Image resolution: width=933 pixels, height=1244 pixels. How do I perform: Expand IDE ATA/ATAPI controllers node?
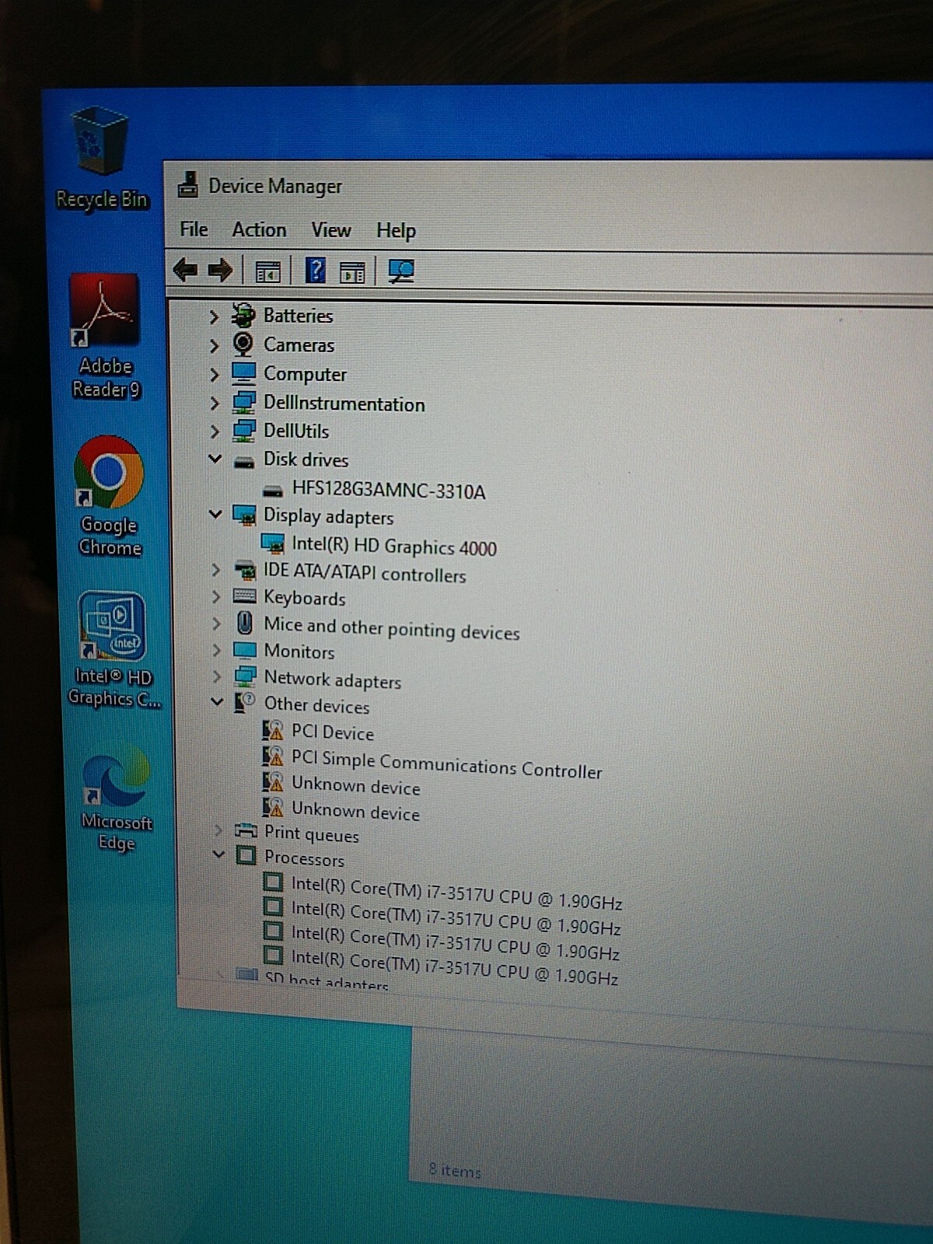pos(216,570)
